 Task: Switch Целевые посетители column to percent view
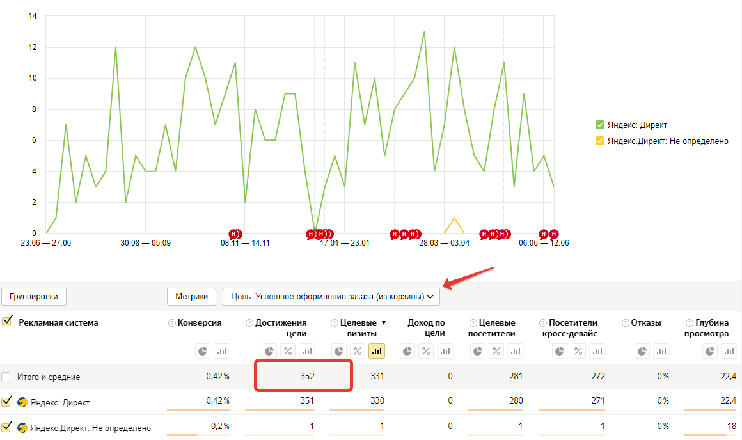pos(496,351)
